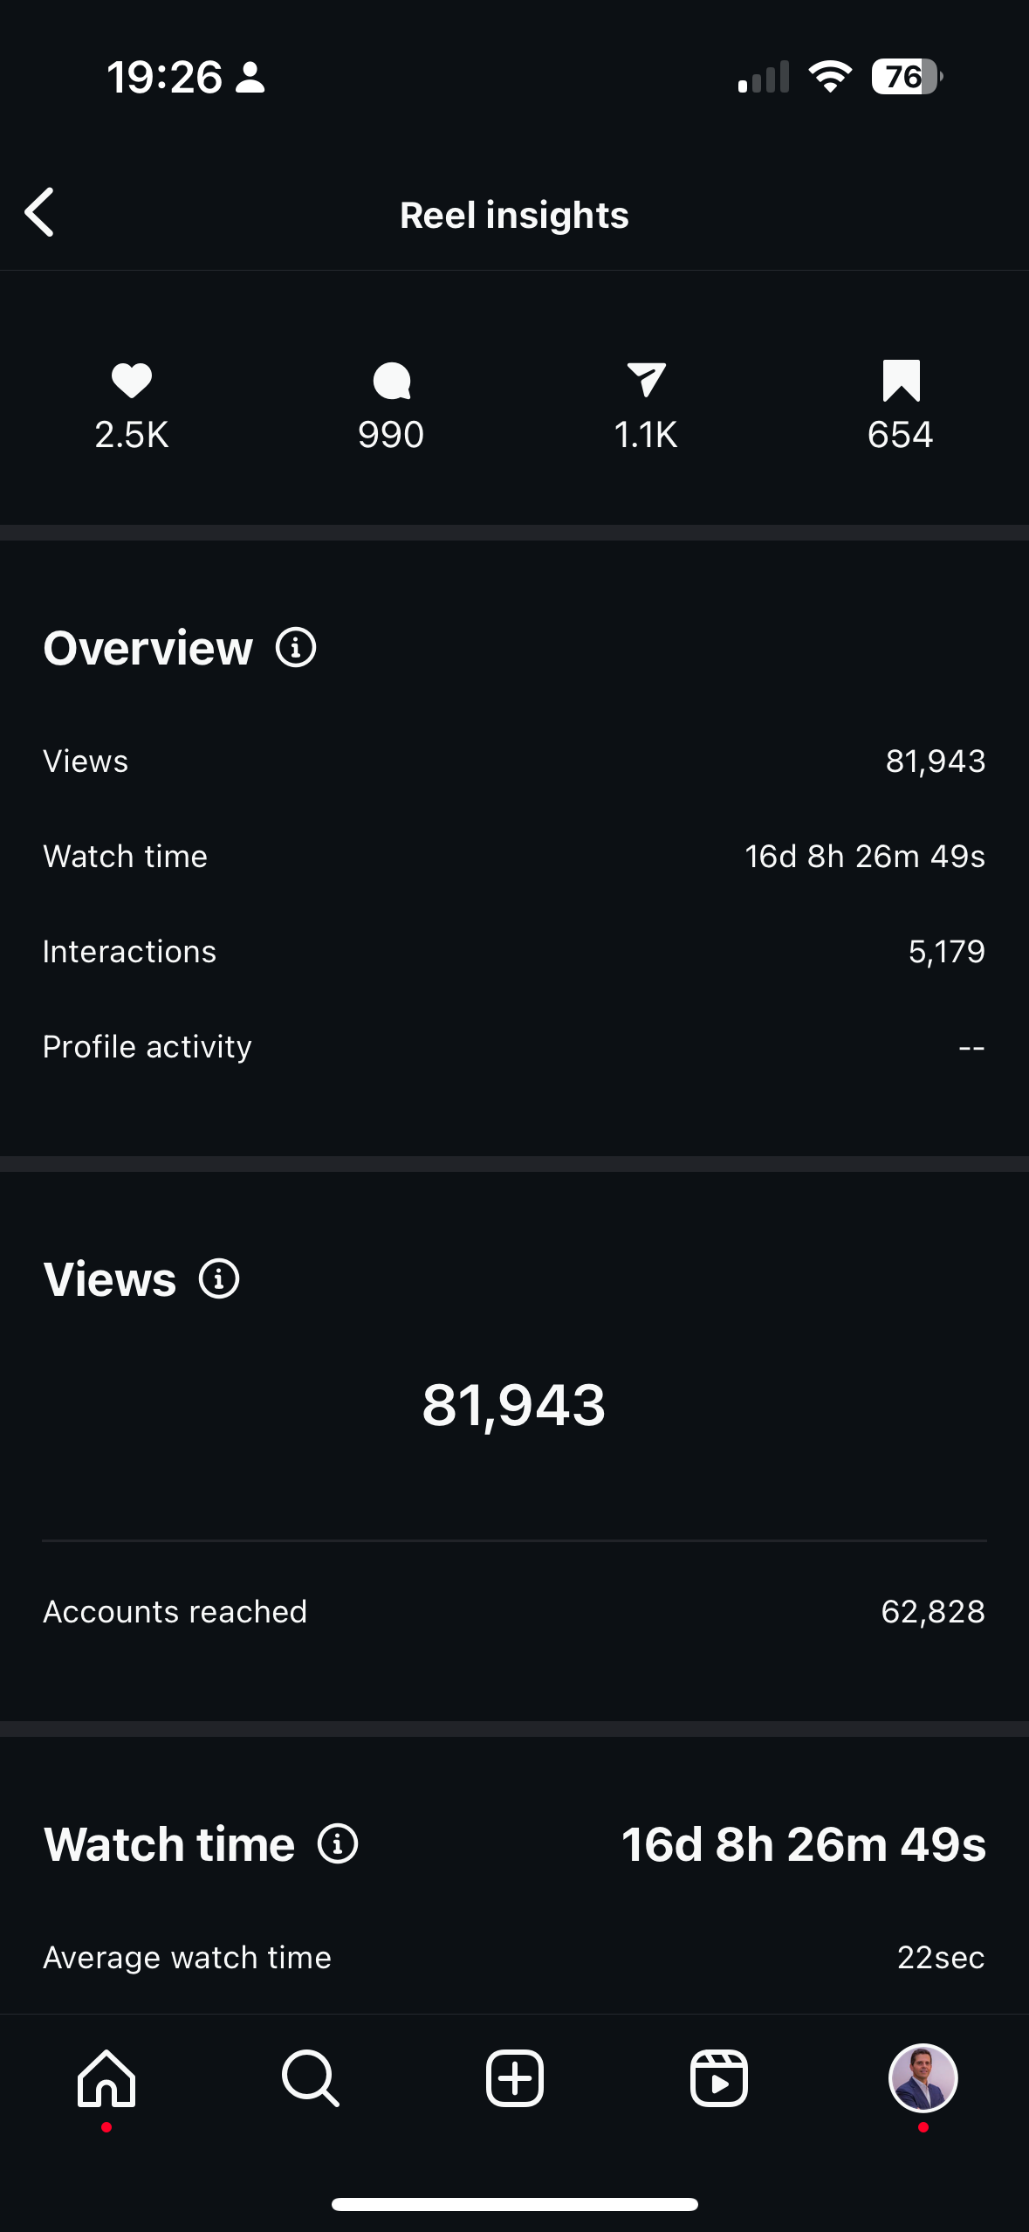The height and width of the screenshot is (2232, 1029).
Task: Open Overview info icon
Action: coord(296,648)
